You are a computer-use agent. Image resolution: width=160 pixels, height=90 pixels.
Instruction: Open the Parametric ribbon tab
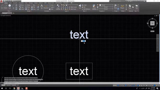point(21,3)
